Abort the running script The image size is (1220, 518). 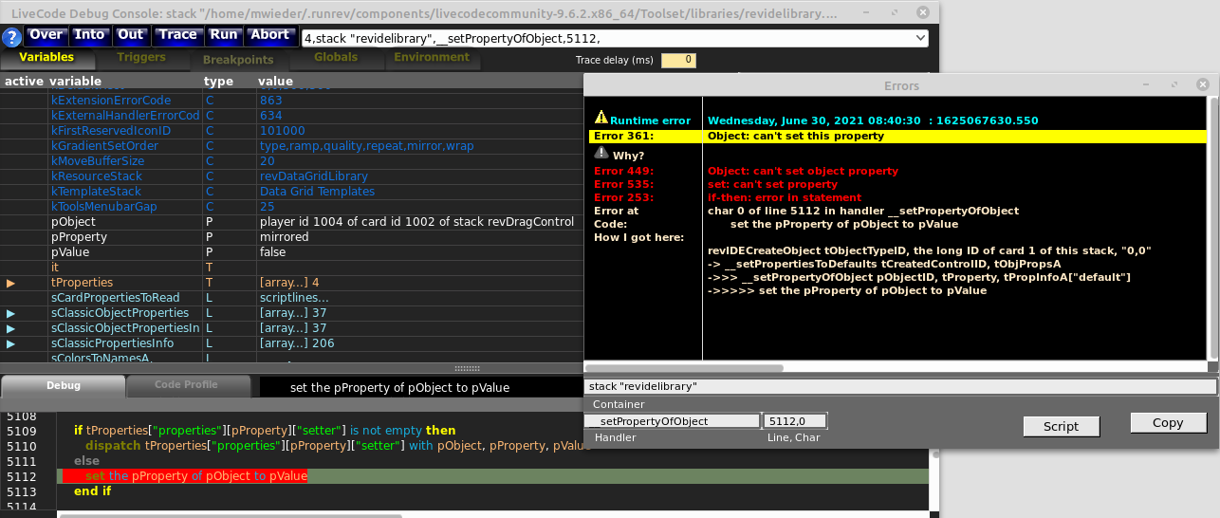point(269,35)
